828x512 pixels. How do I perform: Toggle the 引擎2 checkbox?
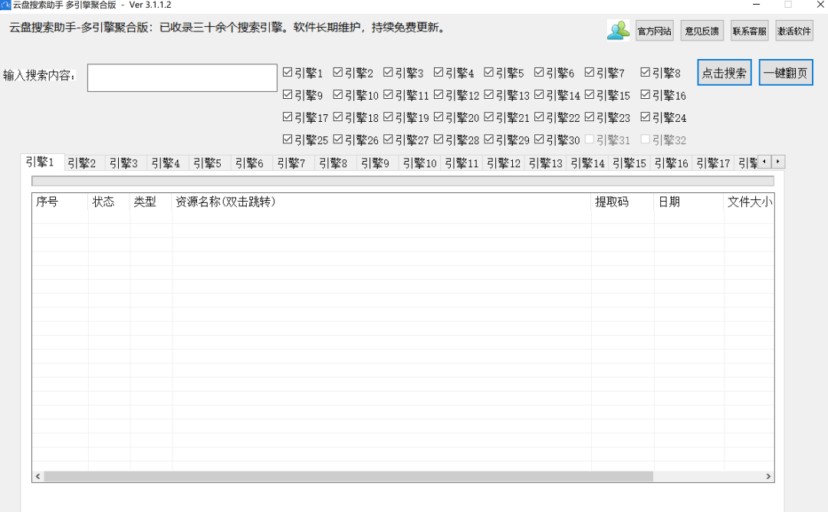(x=338, y=72)
